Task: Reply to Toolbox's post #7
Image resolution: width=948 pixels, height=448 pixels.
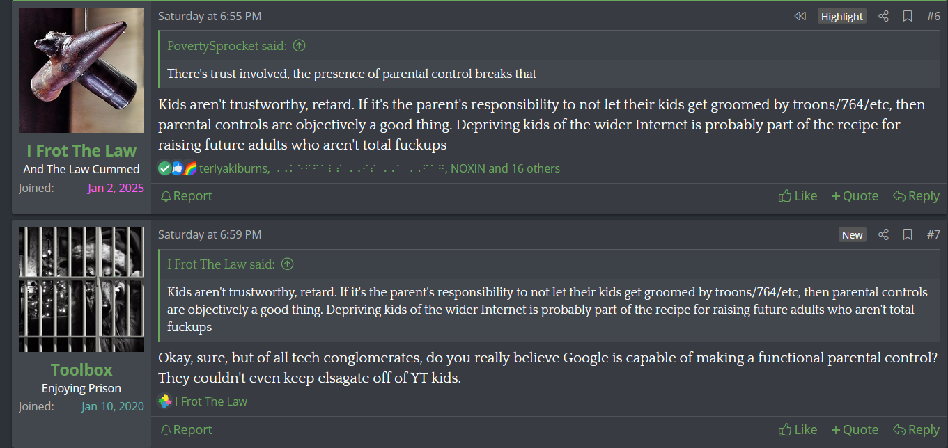Action: [916, 430]
